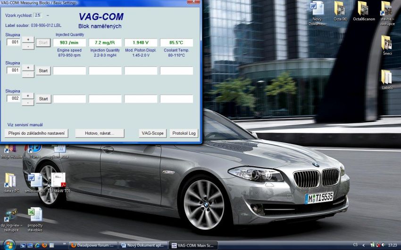Launch Firefox from the quick launch bar
Image resolution: width=401 pixels, height=250 pixels.
click(x=44, y=245)
